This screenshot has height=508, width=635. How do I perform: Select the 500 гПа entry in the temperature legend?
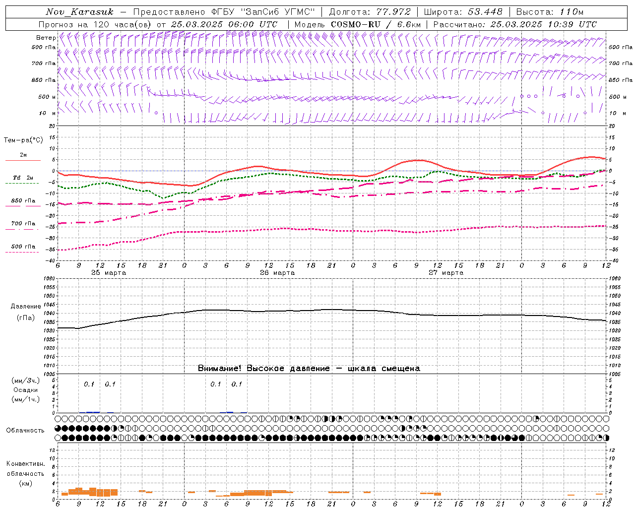23,247
